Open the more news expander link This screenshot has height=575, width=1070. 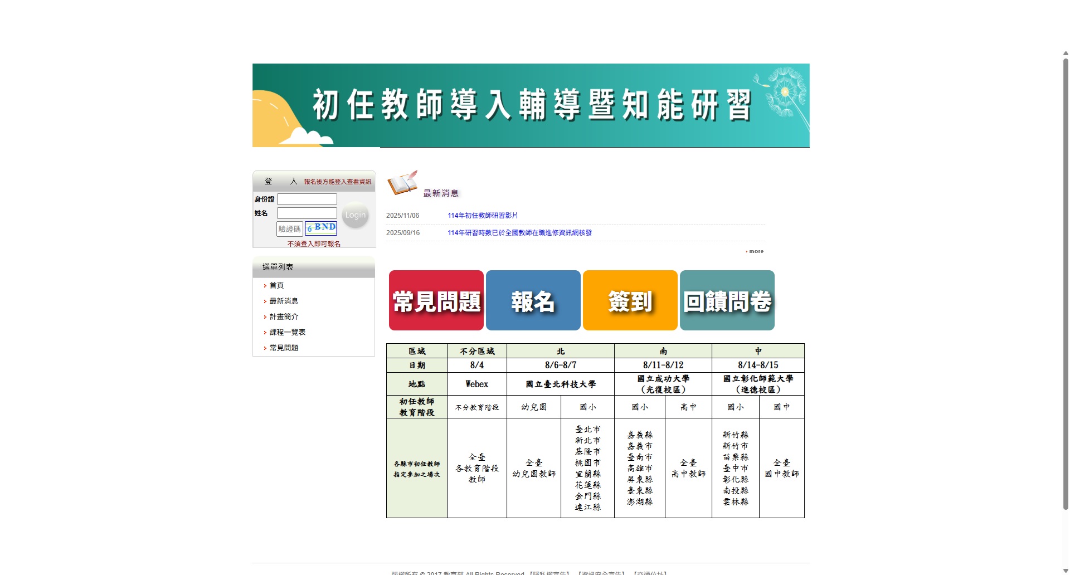[x=755, y=251]
